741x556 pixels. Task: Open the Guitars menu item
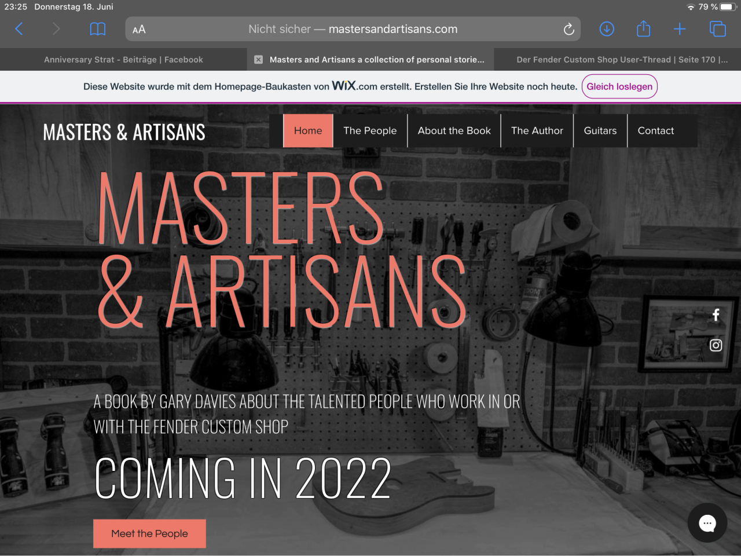tap(600, 131)
